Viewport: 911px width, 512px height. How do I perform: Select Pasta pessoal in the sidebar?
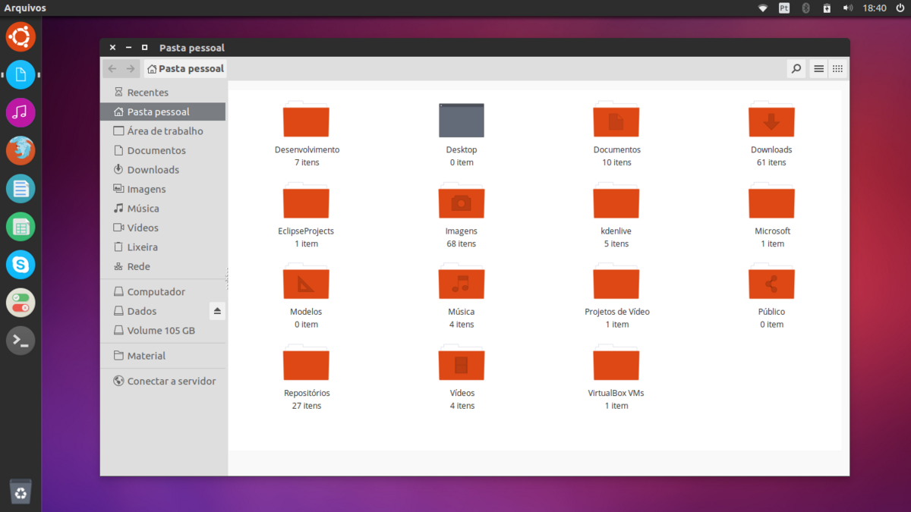click(x=162, y=112)
